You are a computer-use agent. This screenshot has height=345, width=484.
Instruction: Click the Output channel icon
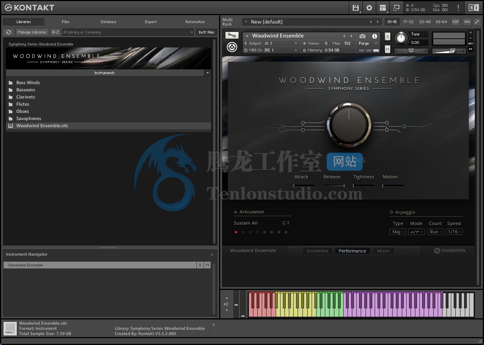(246, 43)
